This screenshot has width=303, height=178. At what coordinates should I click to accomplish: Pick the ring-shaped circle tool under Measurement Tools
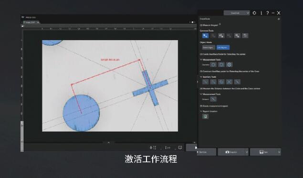click(229, 64)
